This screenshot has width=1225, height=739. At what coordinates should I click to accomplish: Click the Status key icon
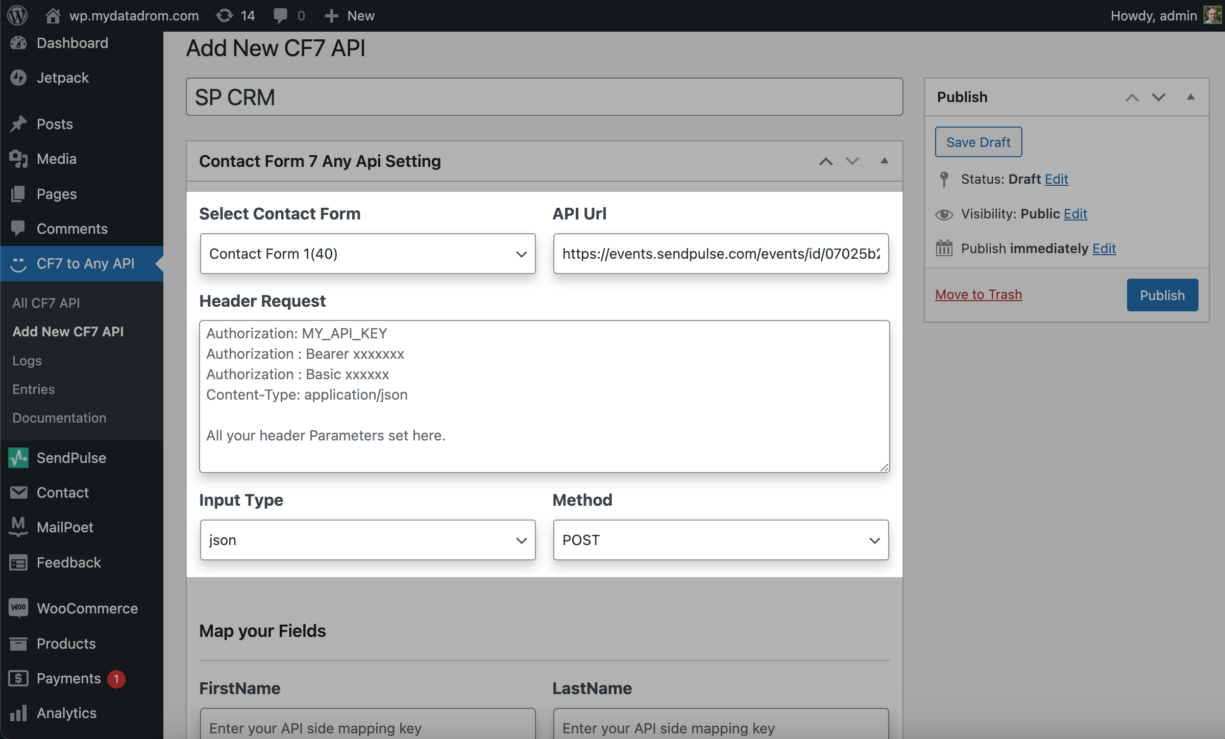pos(944,179)
